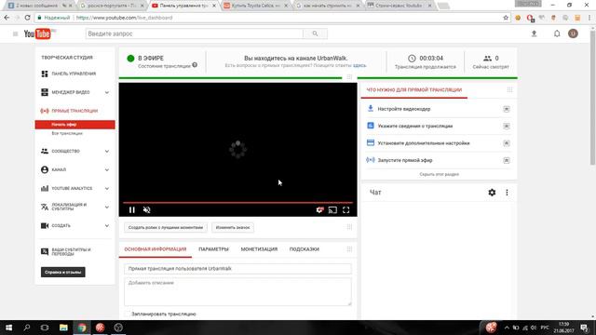Open player settings gear
The height and width of the screenshot is (335, 596).
(x=319, y=210)
